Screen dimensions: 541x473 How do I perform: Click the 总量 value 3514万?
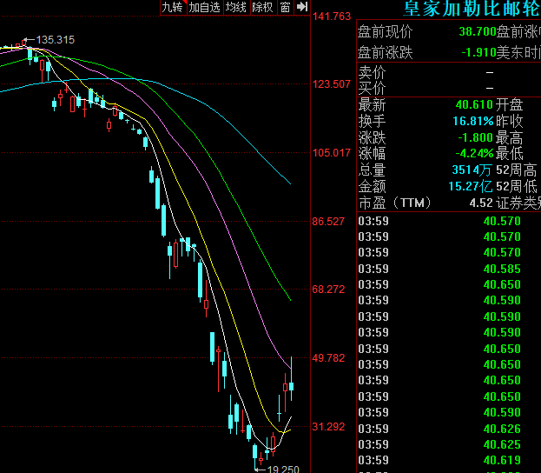(472, 170)
